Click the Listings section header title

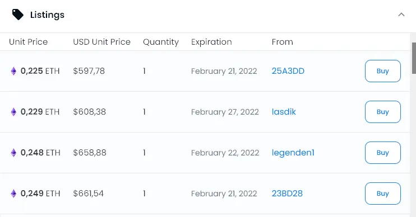tap(47, 15)
